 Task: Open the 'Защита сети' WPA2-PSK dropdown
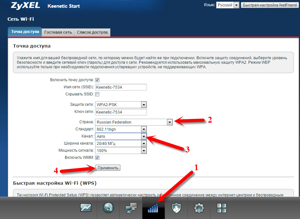coord(121,104)
